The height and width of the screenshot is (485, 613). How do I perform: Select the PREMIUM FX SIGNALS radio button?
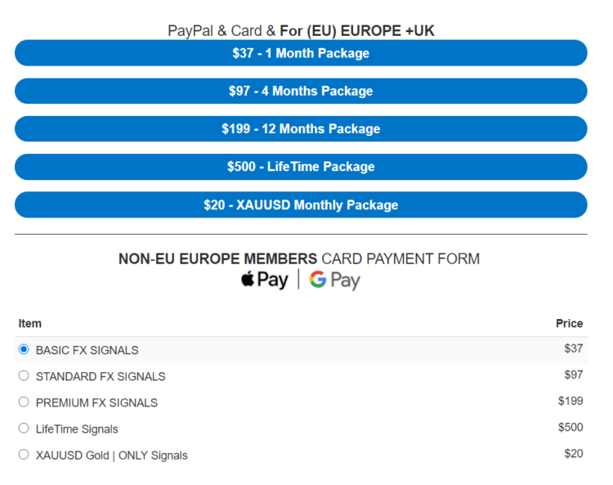click(x=24, y=402)
